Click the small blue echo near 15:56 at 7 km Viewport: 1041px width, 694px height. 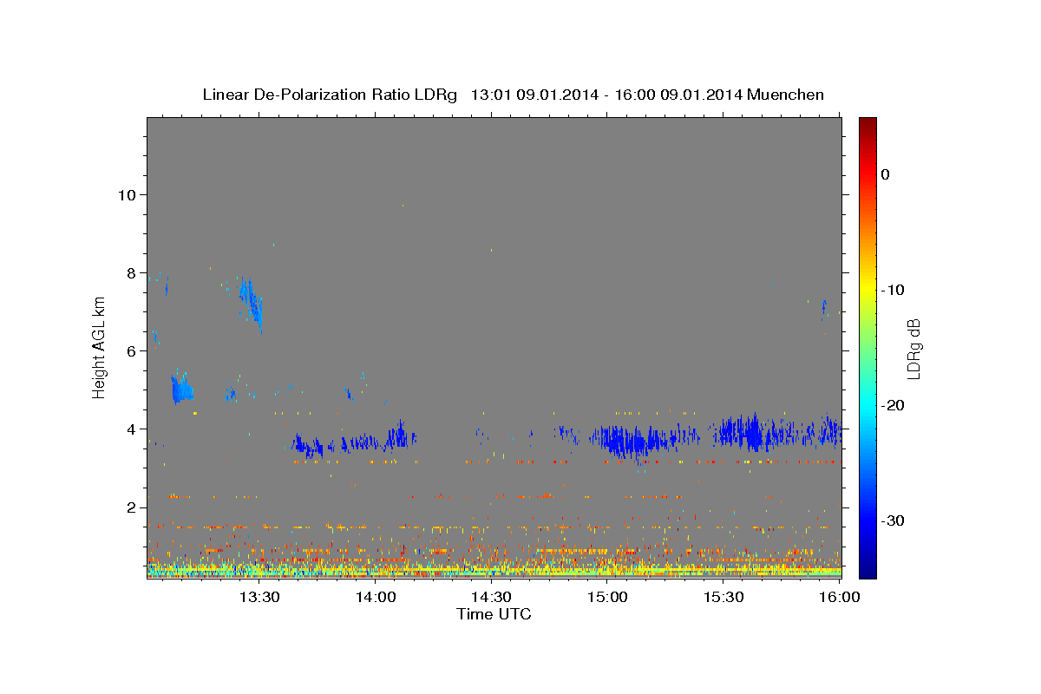[x=824, y=308]
